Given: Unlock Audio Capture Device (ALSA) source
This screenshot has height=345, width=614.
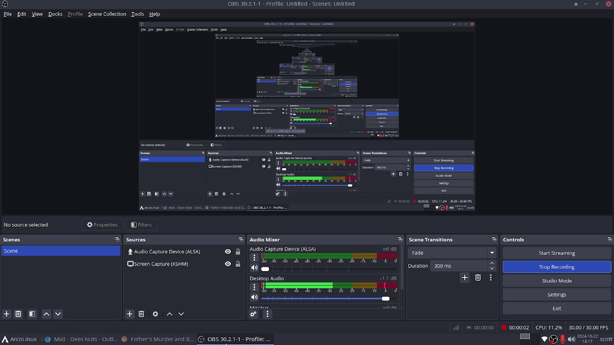Looking at the screenshot, I should coord(237,252).
